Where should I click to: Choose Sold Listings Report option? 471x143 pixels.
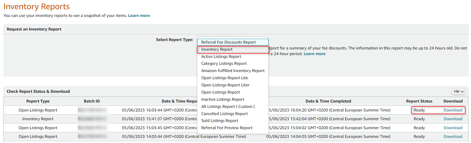click(220, 121)
